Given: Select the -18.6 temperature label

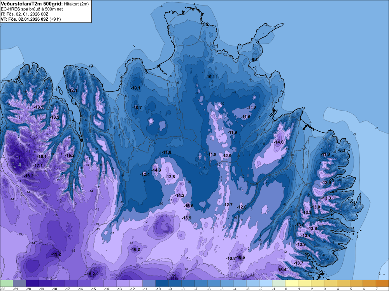Looking at the screenshot, I should [x=240, y=257].
